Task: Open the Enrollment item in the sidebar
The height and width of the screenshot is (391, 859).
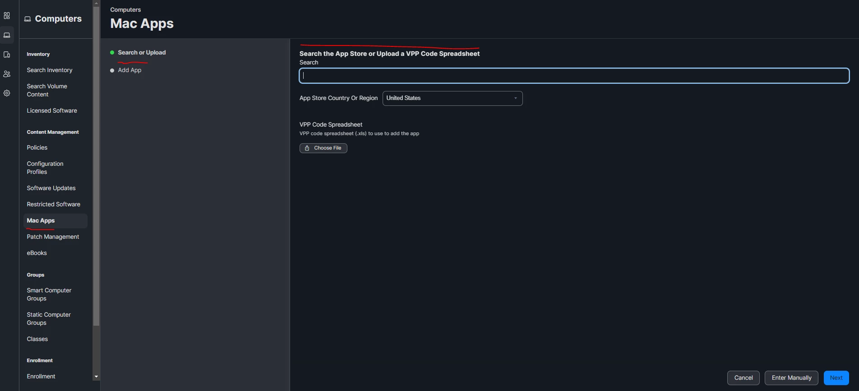Action: point(41,377)
